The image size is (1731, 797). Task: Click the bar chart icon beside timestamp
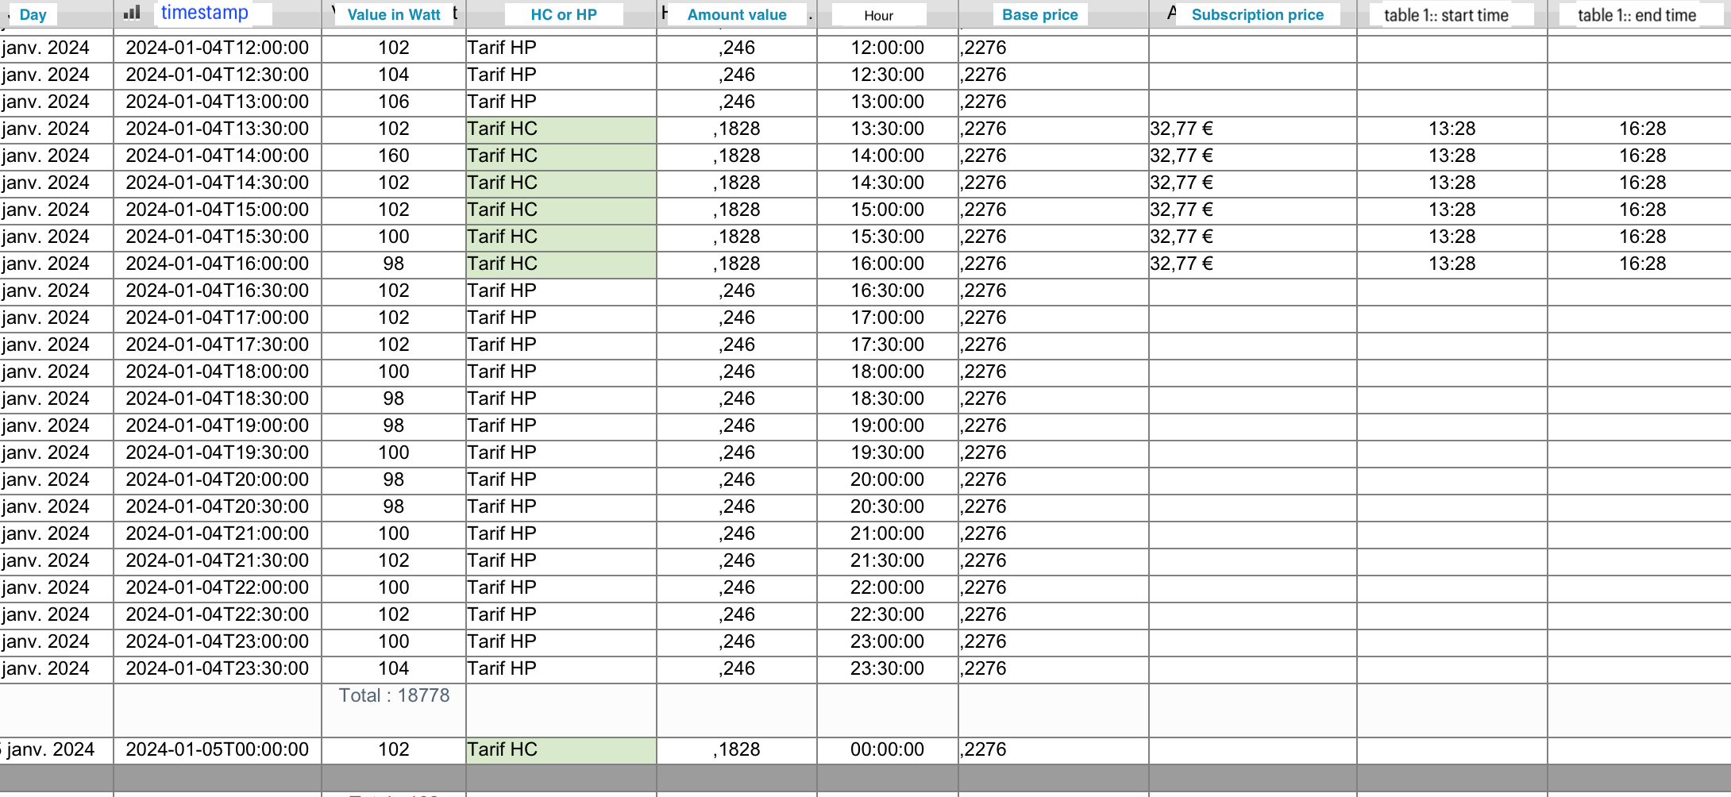click(x=132, y=13)
